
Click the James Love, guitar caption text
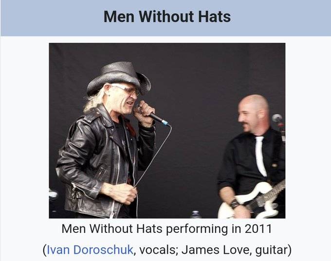point(234,250)
